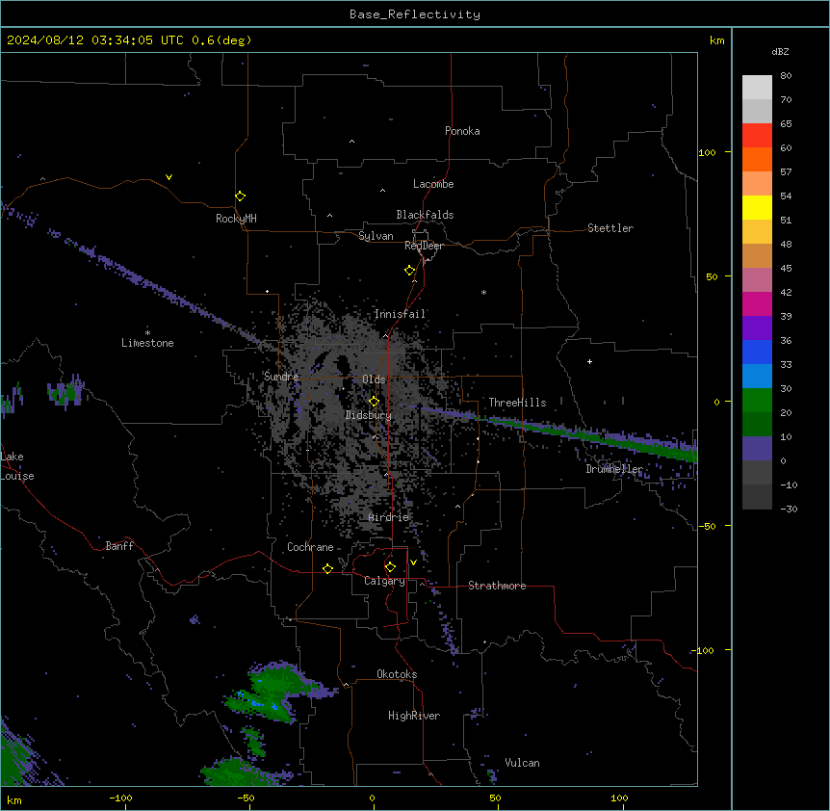Click the asterisk marker east of Innisfail
Viewport: 830px width, 811px height.
(483, 292)
